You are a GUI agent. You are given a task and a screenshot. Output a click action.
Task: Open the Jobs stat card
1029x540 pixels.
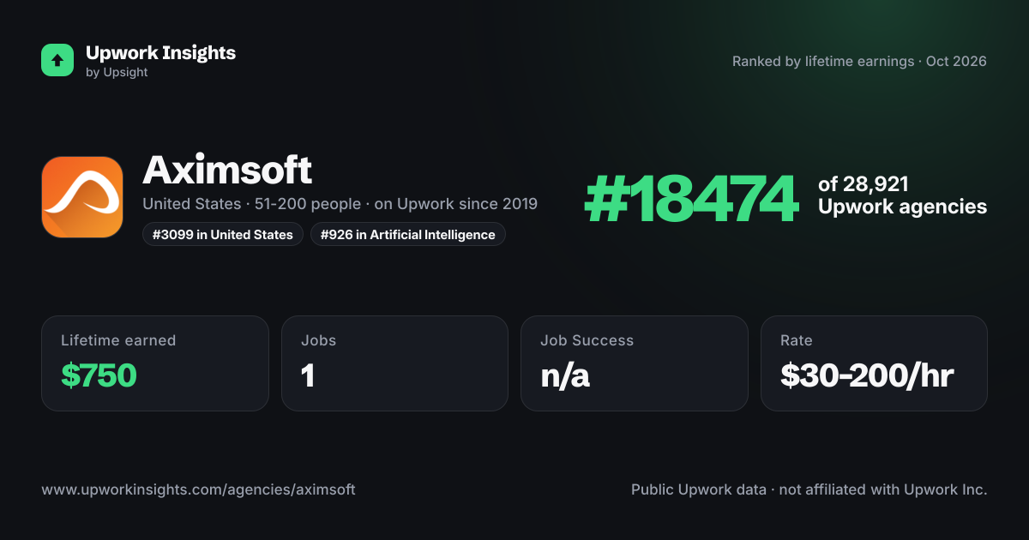pos(394,363)
